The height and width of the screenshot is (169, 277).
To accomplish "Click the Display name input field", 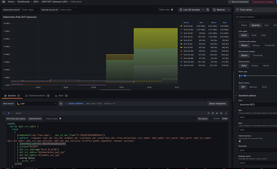I will (x=258, y=163).
